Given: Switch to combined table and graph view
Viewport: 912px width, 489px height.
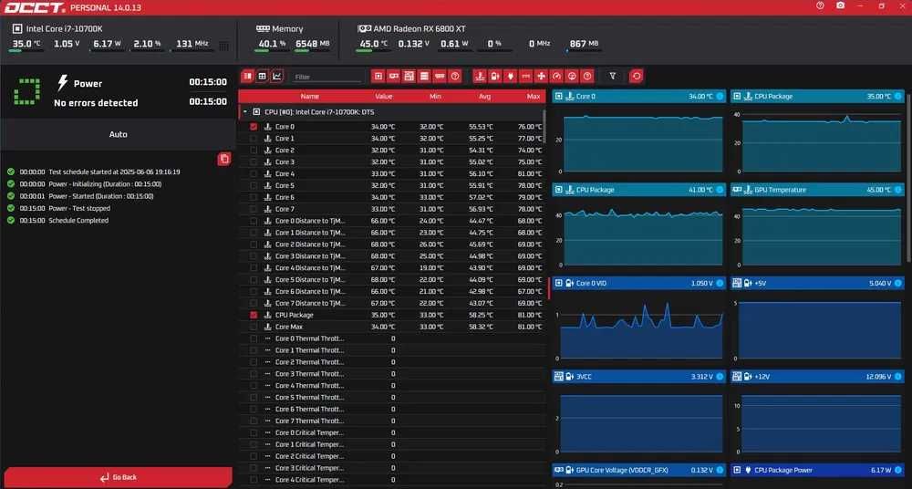Looking at the screenshot, I should [x=248, y=77].
